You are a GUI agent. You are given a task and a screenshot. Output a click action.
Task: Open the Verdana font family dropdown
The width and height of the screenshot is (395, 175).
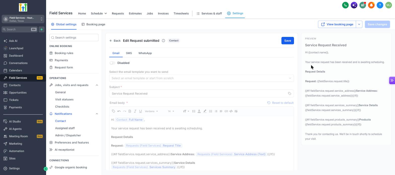[x=151, y=111]
